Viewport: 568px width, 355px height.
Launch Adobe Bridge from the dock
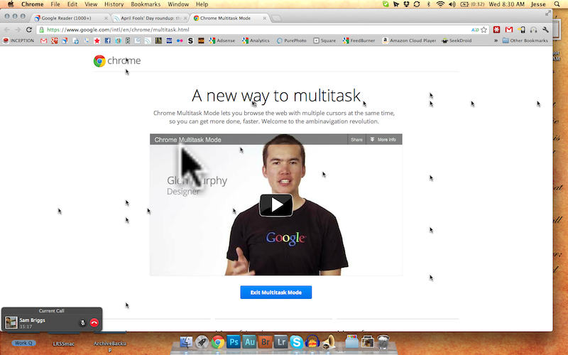pos(265,342)
